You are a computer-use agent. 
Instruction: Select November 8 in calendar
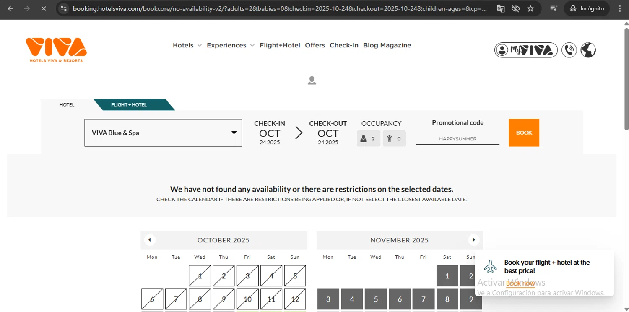pos(447,299)
